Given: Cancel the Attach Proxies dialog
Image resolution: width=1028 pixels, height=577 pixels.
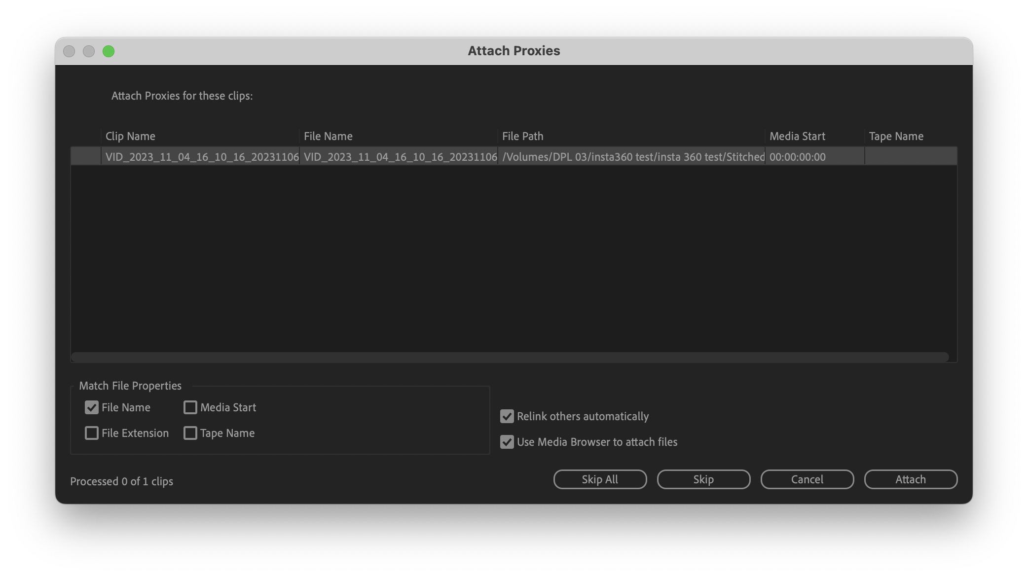Looking at the screenshot, I should click(807, 479).
